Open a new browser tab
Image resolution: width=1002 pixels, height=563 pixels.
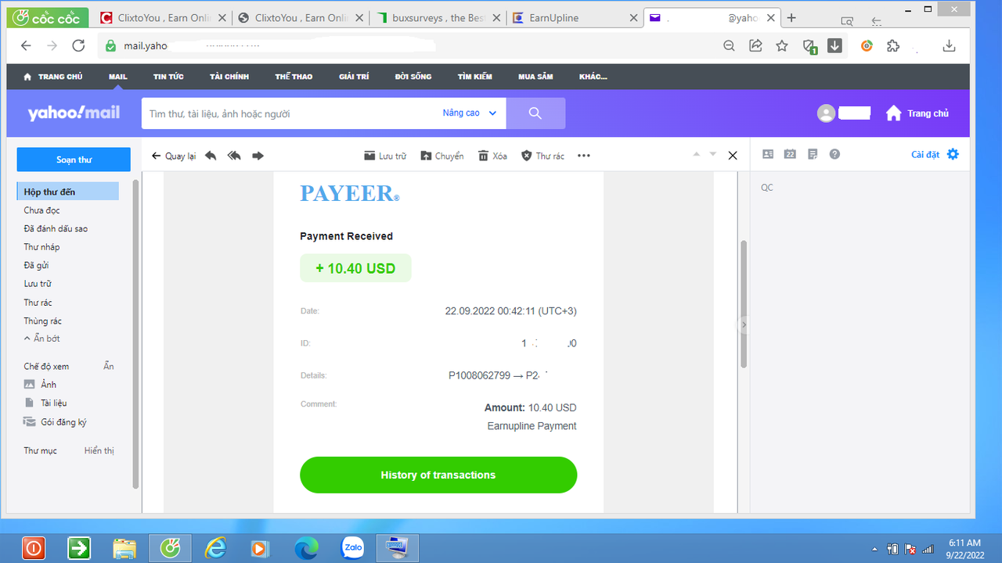[x=791, y=18]
